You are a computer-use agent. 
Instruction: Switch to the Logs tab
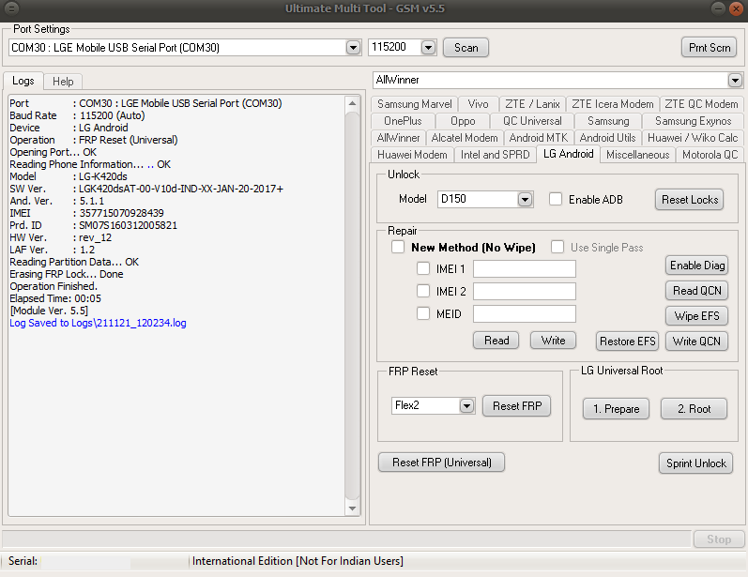coord(23,81)
